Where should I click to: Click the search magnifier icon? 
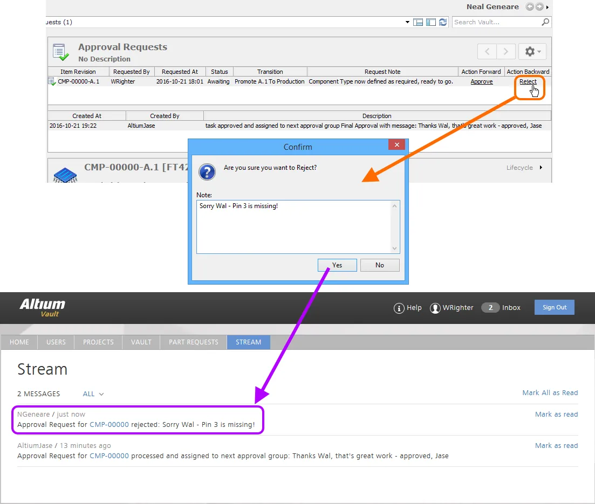point(545,22)
